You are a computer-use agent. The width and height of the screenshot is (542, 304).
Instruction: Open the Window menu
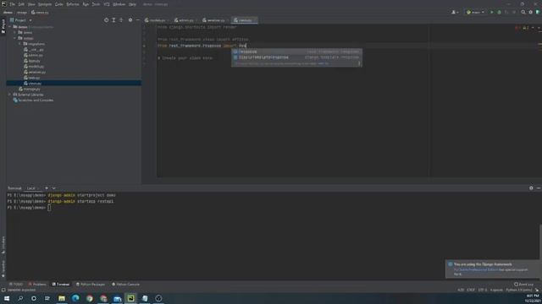(x=119, y=4)
